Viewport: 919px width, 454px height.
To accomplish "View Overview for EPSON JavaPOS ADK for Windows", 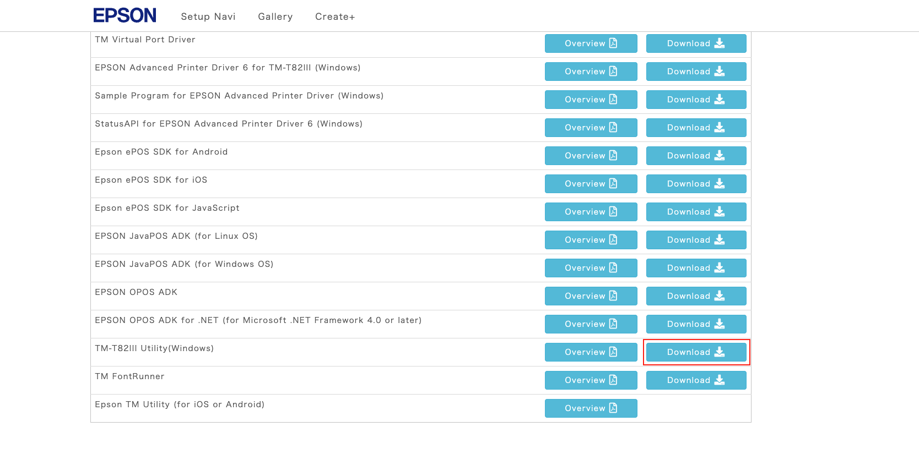I will [591, 268].
